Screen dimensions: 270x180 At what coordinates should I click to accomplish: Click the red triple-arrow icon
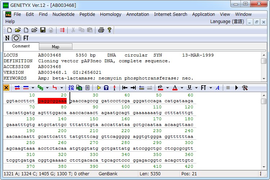62,30
